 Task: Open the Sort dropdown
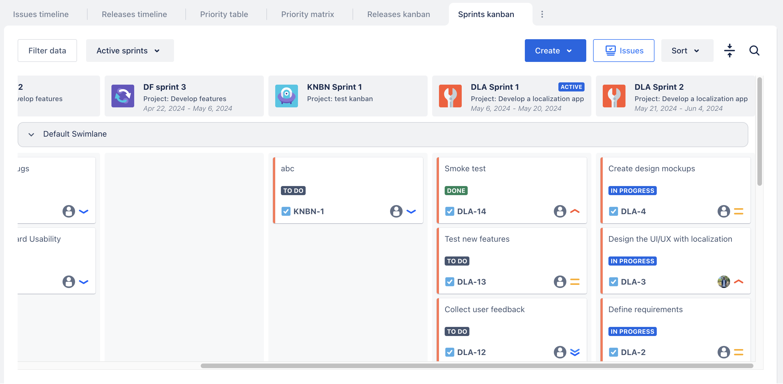687,51
